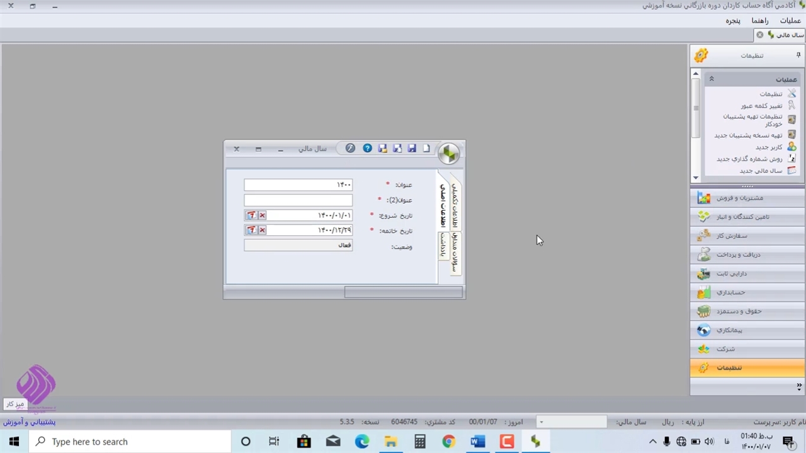Open the حسابداری module section
Image resolution: width=806 pixels, height=453 pixels.
click(730, 293)
